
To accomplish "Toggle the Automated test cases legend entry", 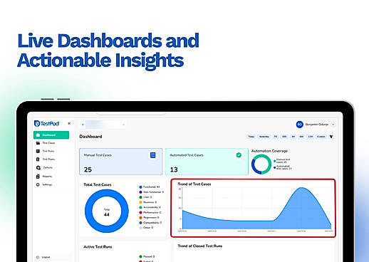I will 282,167.
